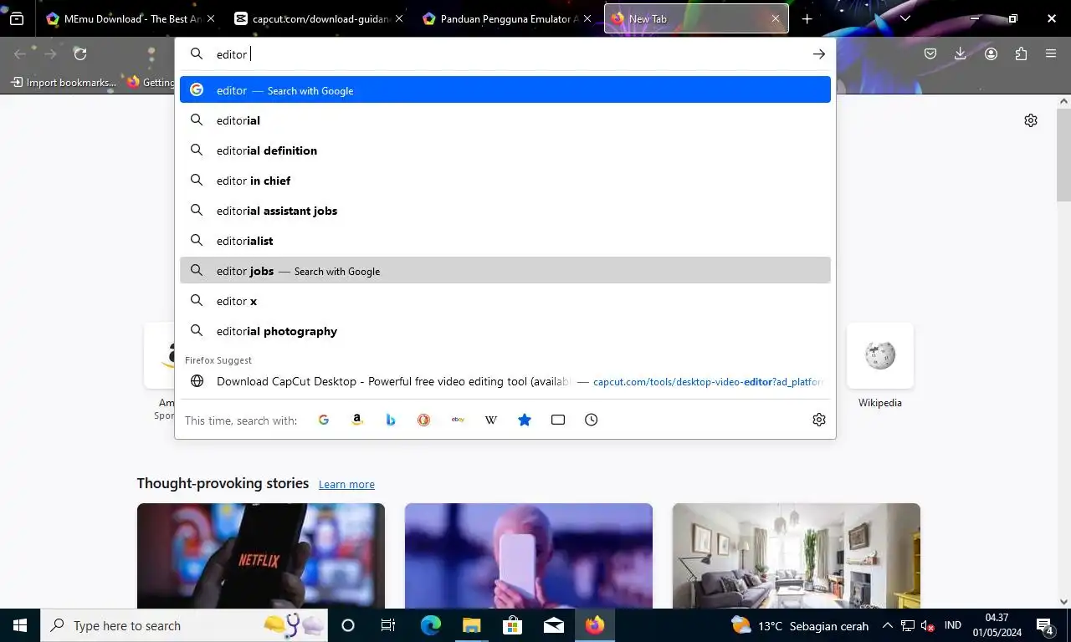Search with eBay one-off icon
The image size is (1071, 642).
pos(458,420)
